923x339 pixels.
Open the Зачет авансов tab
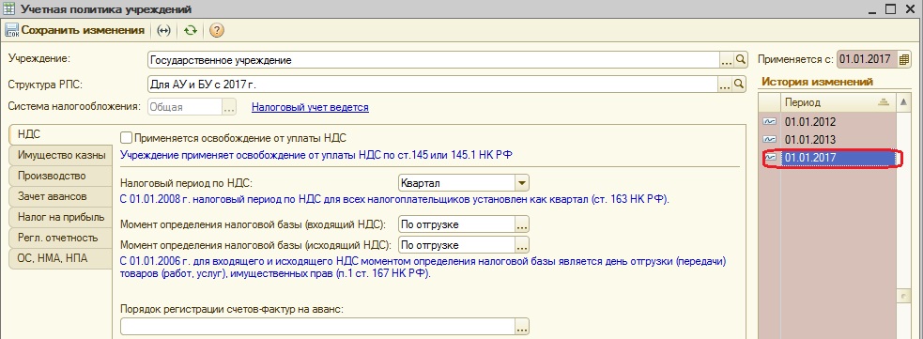tap(60, 196)
